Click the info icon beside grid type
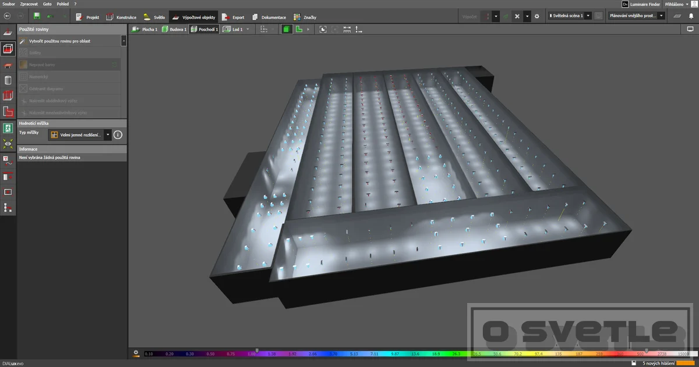 coord(118,135)
